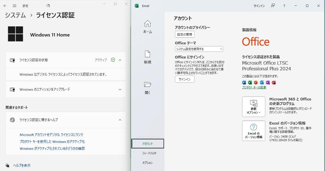Click the globe icon beside ライセンス認証に関するヘルプ
The image size is (325, 171).
12,120
